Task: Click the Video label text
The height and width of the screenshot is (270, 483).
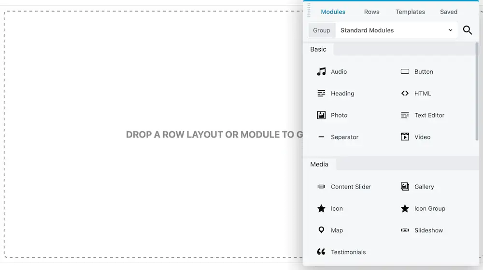Action: tap(422, 137)
